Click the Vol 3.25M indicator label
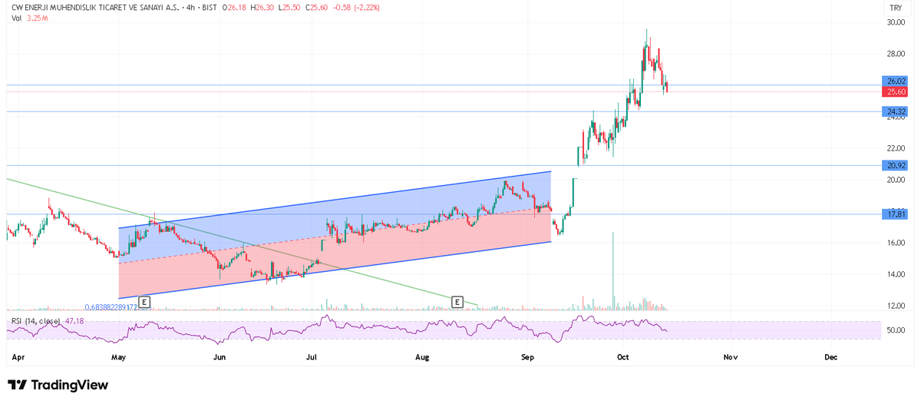Image resolution: width=921 pixels, height=404 pixels. 29,18
